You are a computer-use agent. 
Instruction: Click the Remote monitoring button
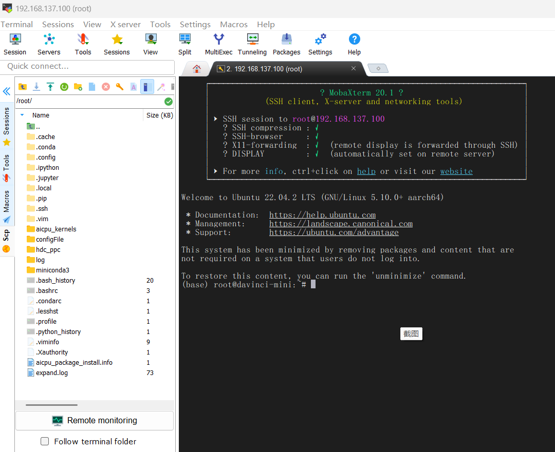(95, 420)
